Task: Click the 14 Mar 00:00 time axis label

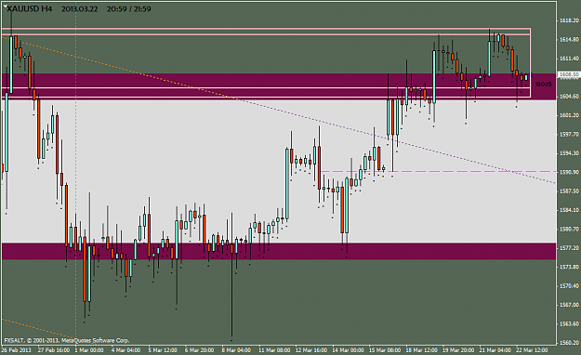Action: (348, 349)
